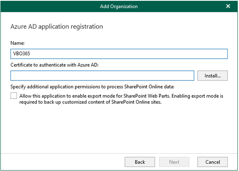Click the 'Certificate to authenticate with Azure AD' label
Viewport: 239px width, 171px height.
(55, 65)
